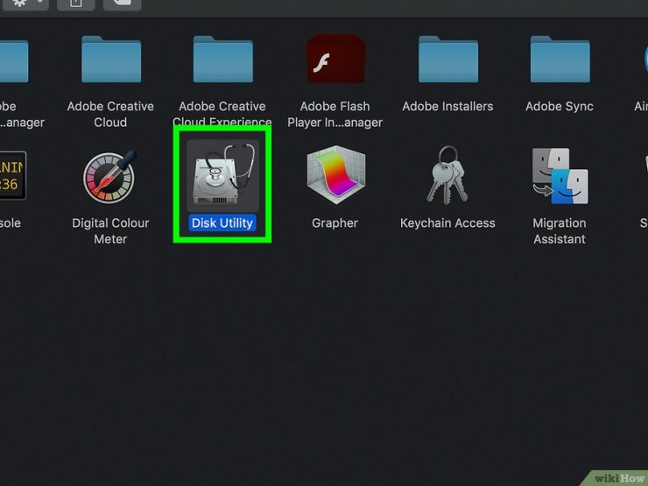Image resolution: width=648 pixels, height=486 pixels.
Task: Click the Share button in toolbar
Action: point(75,4)
